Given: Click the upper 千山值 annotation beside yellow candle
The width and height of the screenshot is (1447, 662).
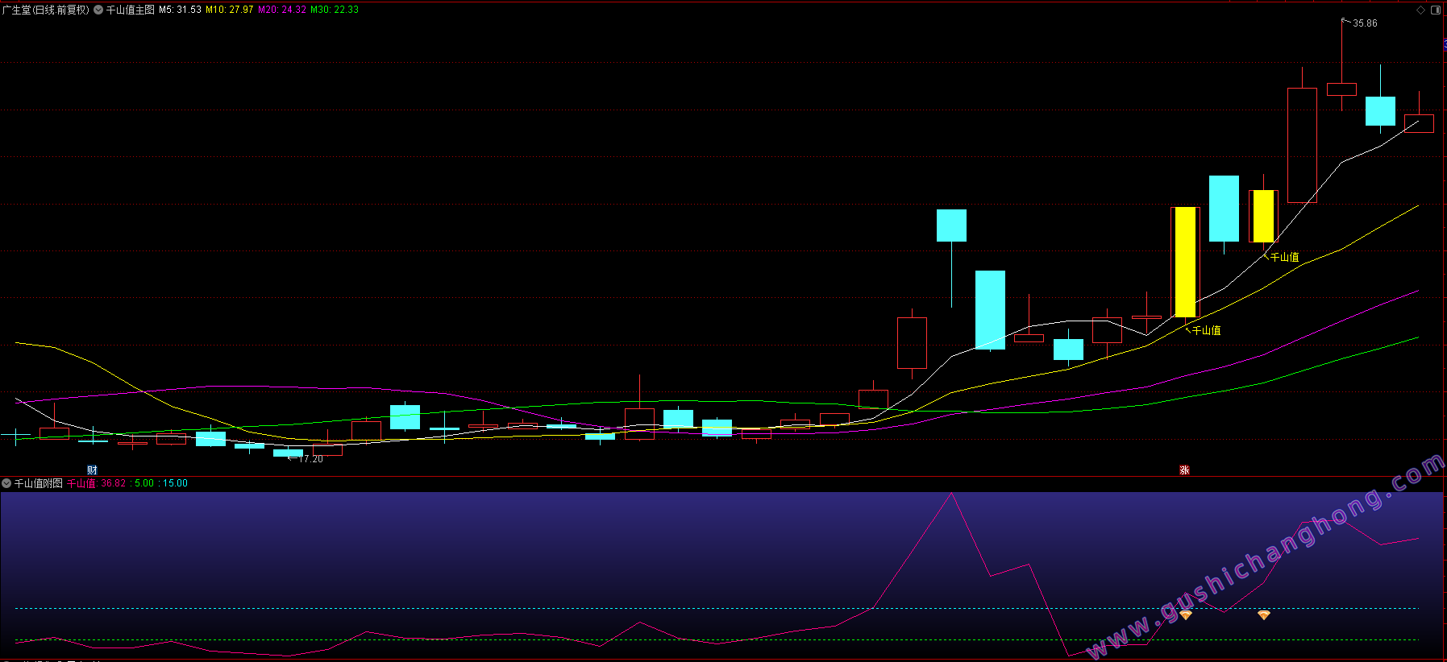Looking at the screenshot, I should click(x=1285, y=257).
